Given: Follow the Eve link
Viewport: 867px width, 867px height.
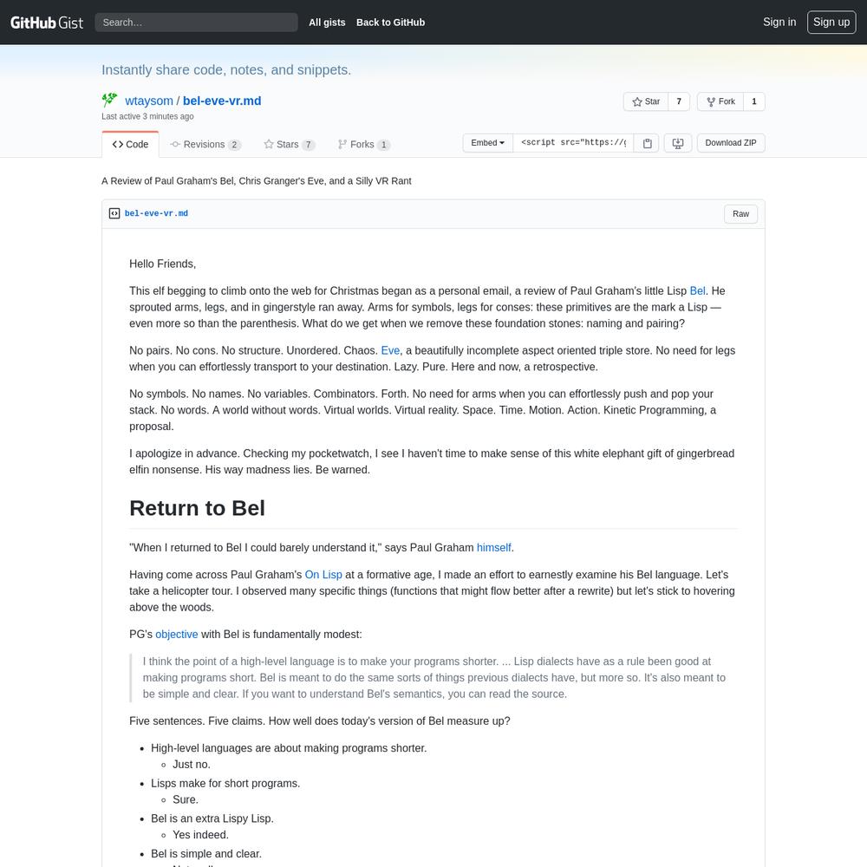Looking at the screenshot, I should coord(390,350).
